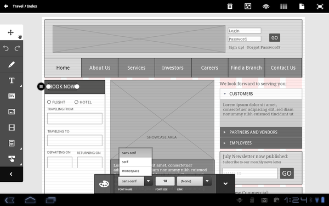The width and height of the screenshot is (329, 206).
Task: Select the DIV container tool
Action: [x=12, y=96]
